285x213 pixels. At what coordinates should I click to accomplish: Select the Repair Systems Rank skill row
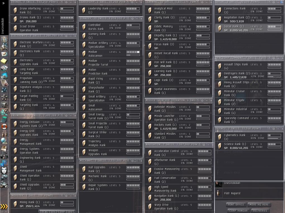[111, 187]
